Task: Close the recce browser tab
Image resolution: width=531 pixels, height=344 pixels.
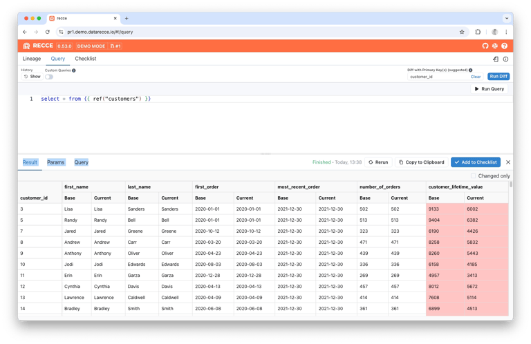Action: (115, 18)
